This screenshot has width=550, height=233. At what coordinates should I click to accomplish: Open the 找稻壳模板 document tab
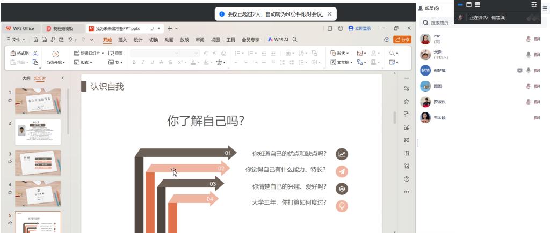tap(63, 29)
